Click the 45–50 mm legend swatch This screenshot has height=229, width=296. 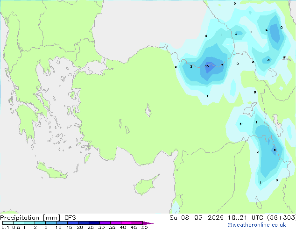137,223
